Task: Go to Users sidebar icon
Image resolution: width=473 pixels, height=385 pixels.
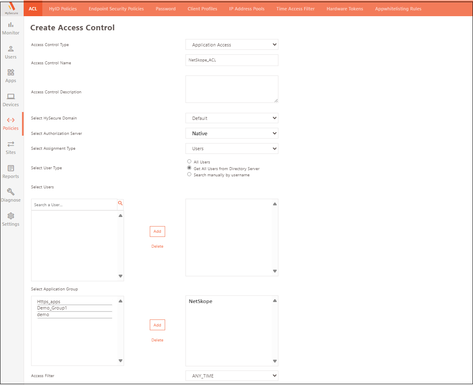Action: click(x=11, y=52)
